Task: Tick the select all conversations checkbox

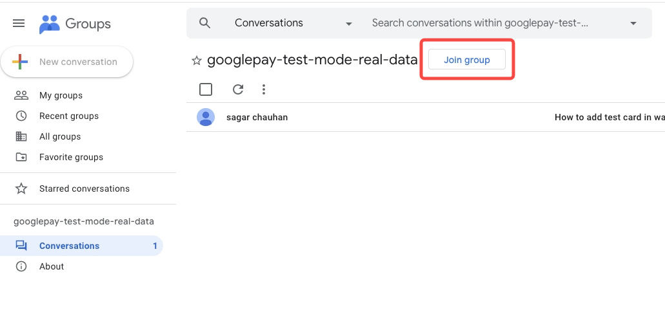Action: 206,89
